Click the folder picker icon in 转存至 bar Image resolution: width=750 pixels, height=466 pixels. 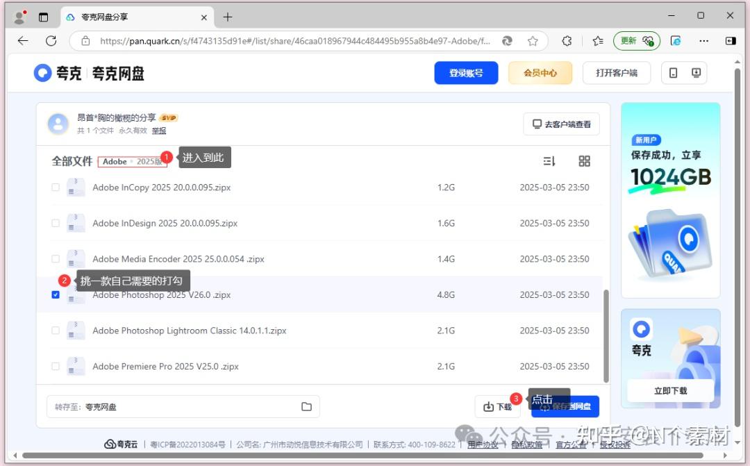[306, 406]
